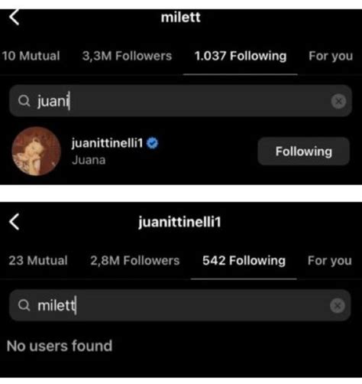Screen dimensions: 362x384
Task: Focus the search field containing 'milett'
Action: 180,305
